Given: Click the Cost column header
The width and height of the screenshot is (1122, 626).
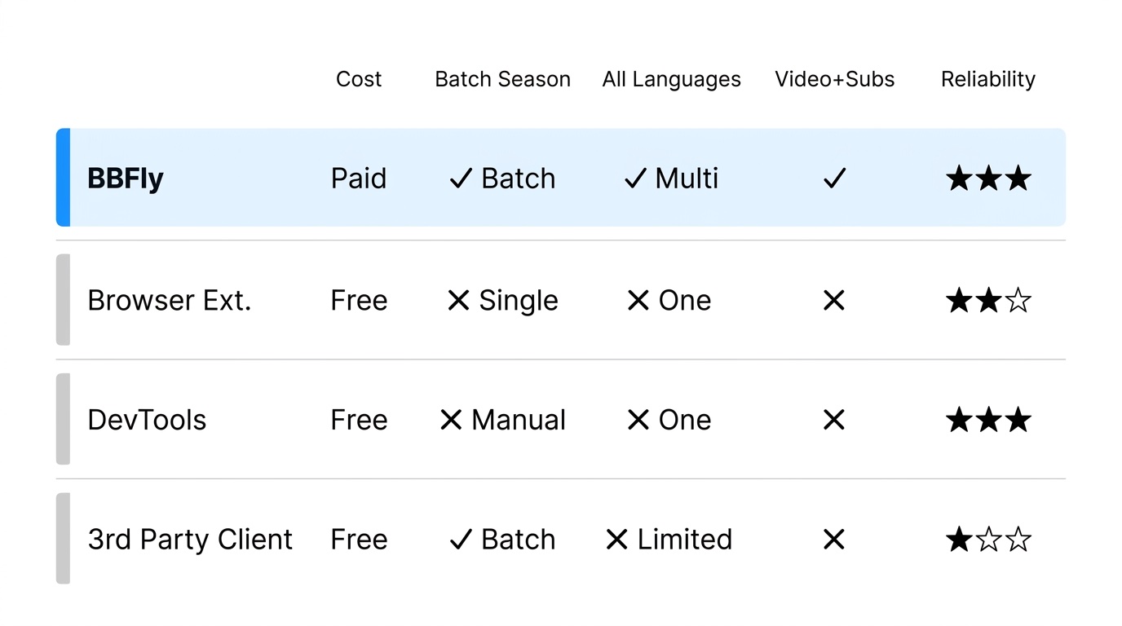Looking at the screenshot, I should click(359, 79).
